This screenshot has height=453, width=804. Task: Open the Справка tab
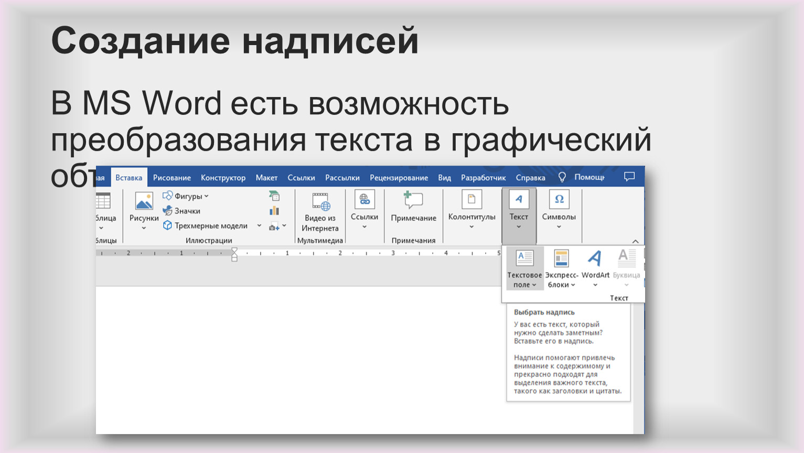(x=530, y=178)
